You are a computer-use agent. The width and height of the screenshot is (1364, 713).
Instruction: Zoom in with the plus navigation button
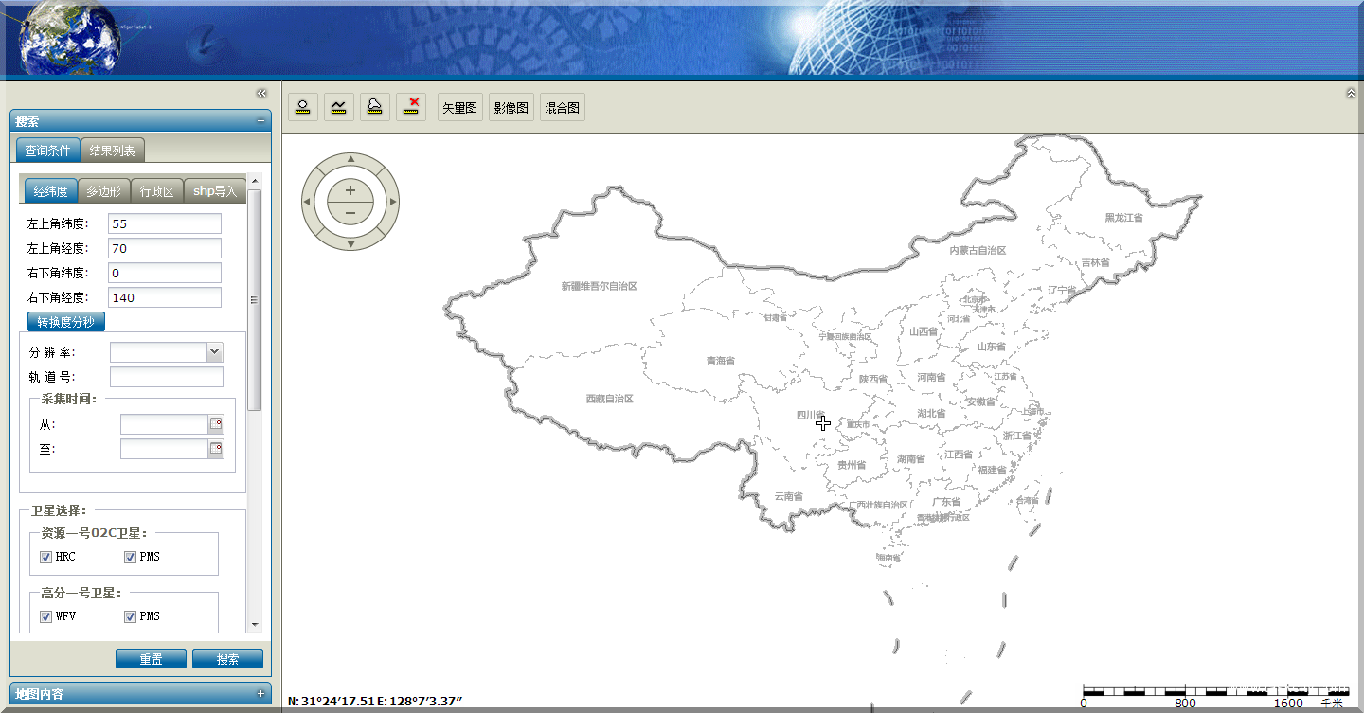[350, 190]
